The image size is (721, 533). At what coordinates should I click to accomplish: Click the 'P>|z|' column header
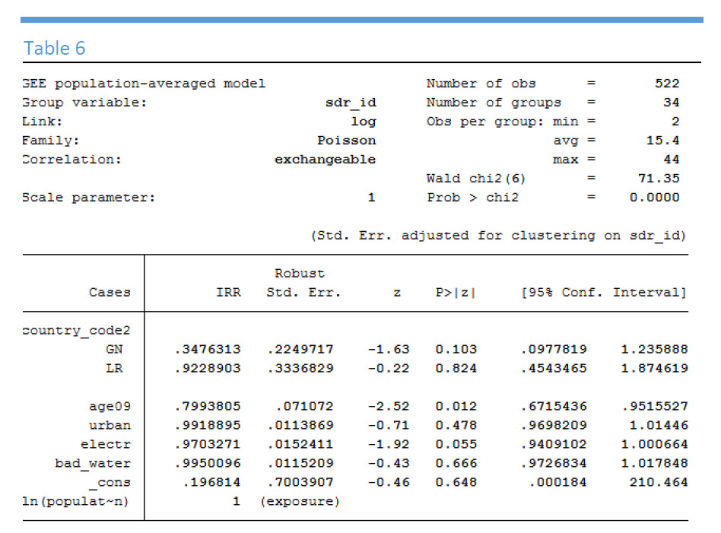click(456, 293)
